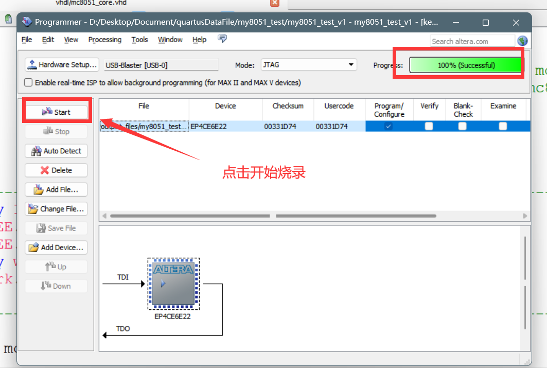
Task: Open the Add File dialog
Action: tap(56, 189)
